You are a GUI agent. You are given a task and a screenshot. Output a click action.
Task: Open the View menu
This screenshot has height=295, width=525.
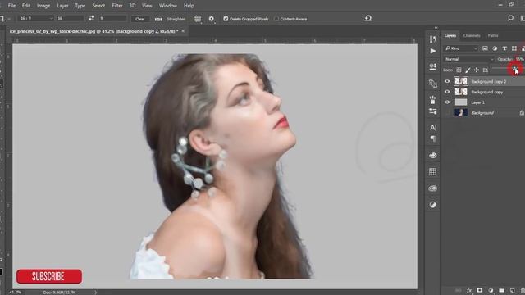click(x=147, y=6)
